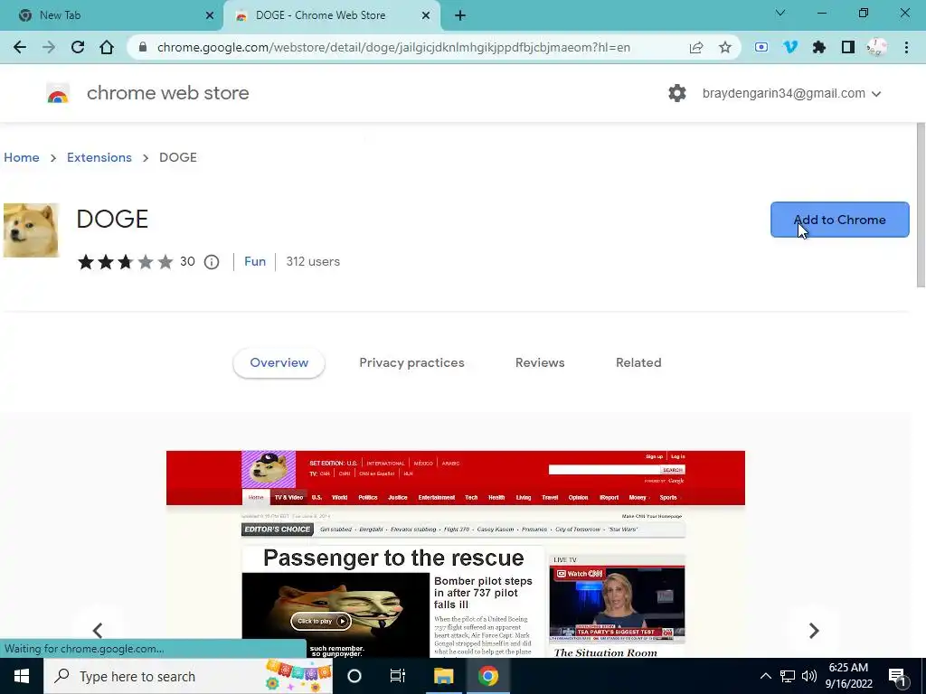The width and height of the screenshot is (926, 694).
Task: Go back to the previous page
Action: (20, 47)
